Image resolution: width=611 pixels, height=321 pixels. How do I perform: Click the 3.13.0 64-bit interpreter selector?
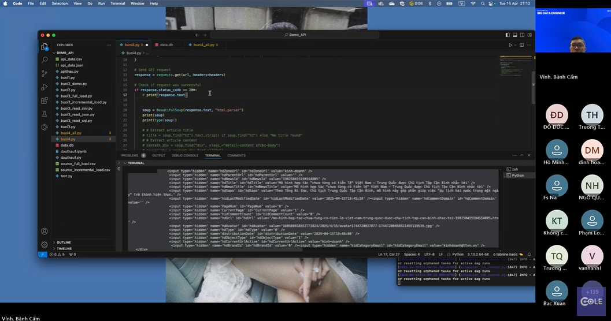pyautogui.click(x=478, y=255)
